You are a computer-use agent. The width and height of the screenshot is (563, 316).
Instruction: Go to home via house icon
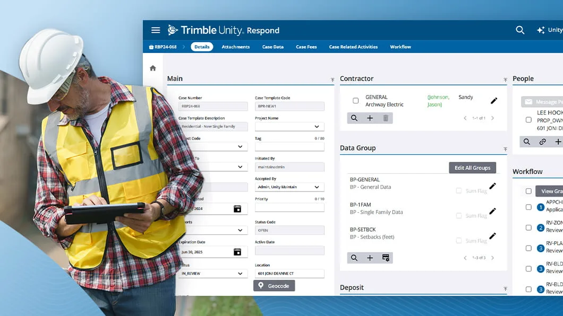(x=153, y=68)
